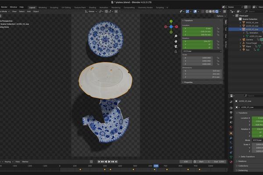Click the red X axis on navigation gizmo
The image size is (263, 175).
(177, 27)
